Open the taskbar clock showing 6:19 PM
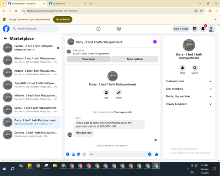220x176 pixels. [205, 169]
